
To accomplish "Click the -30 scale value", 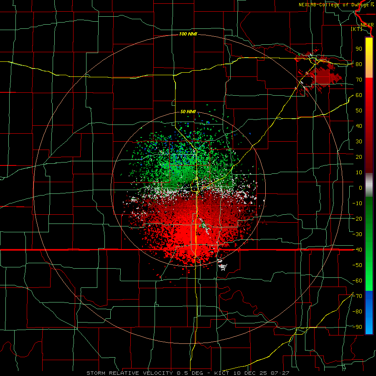I will [357, 234].
